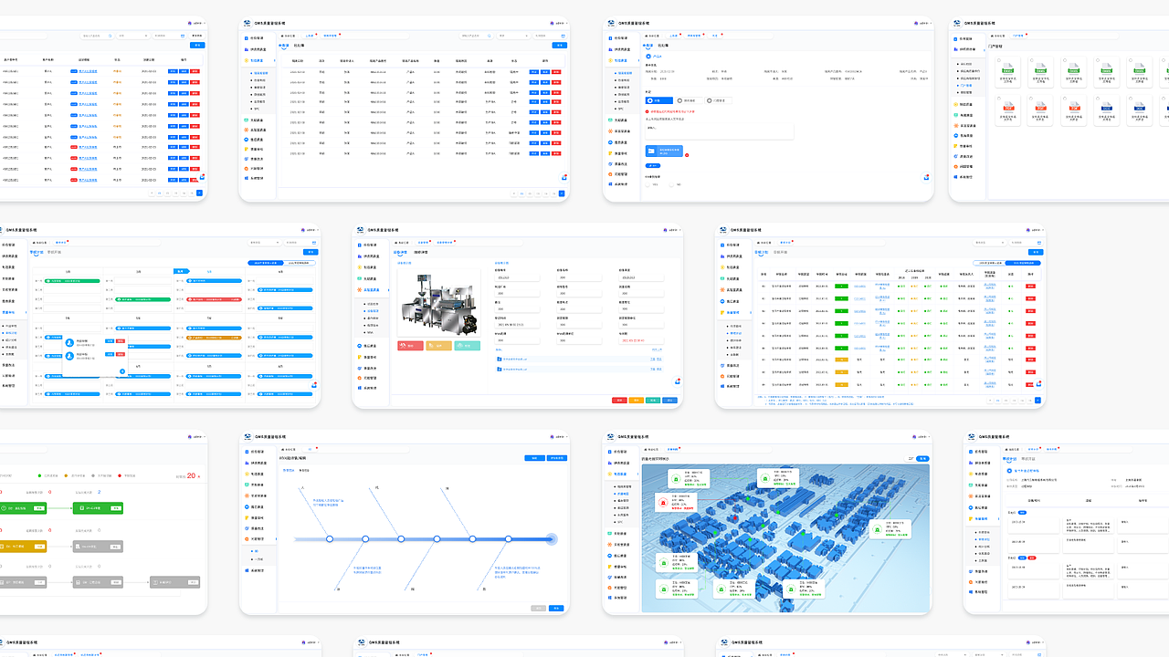
Task: Open the home breadcrumb tab in the data table window
Action: coord(288,36)
